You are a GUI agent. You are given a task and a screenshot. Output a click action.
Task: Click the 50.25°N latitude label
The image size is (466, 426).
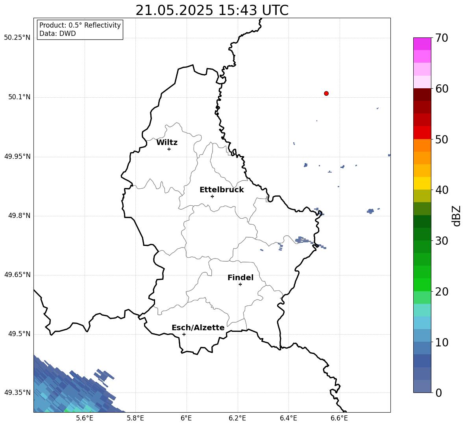[17, 38]
